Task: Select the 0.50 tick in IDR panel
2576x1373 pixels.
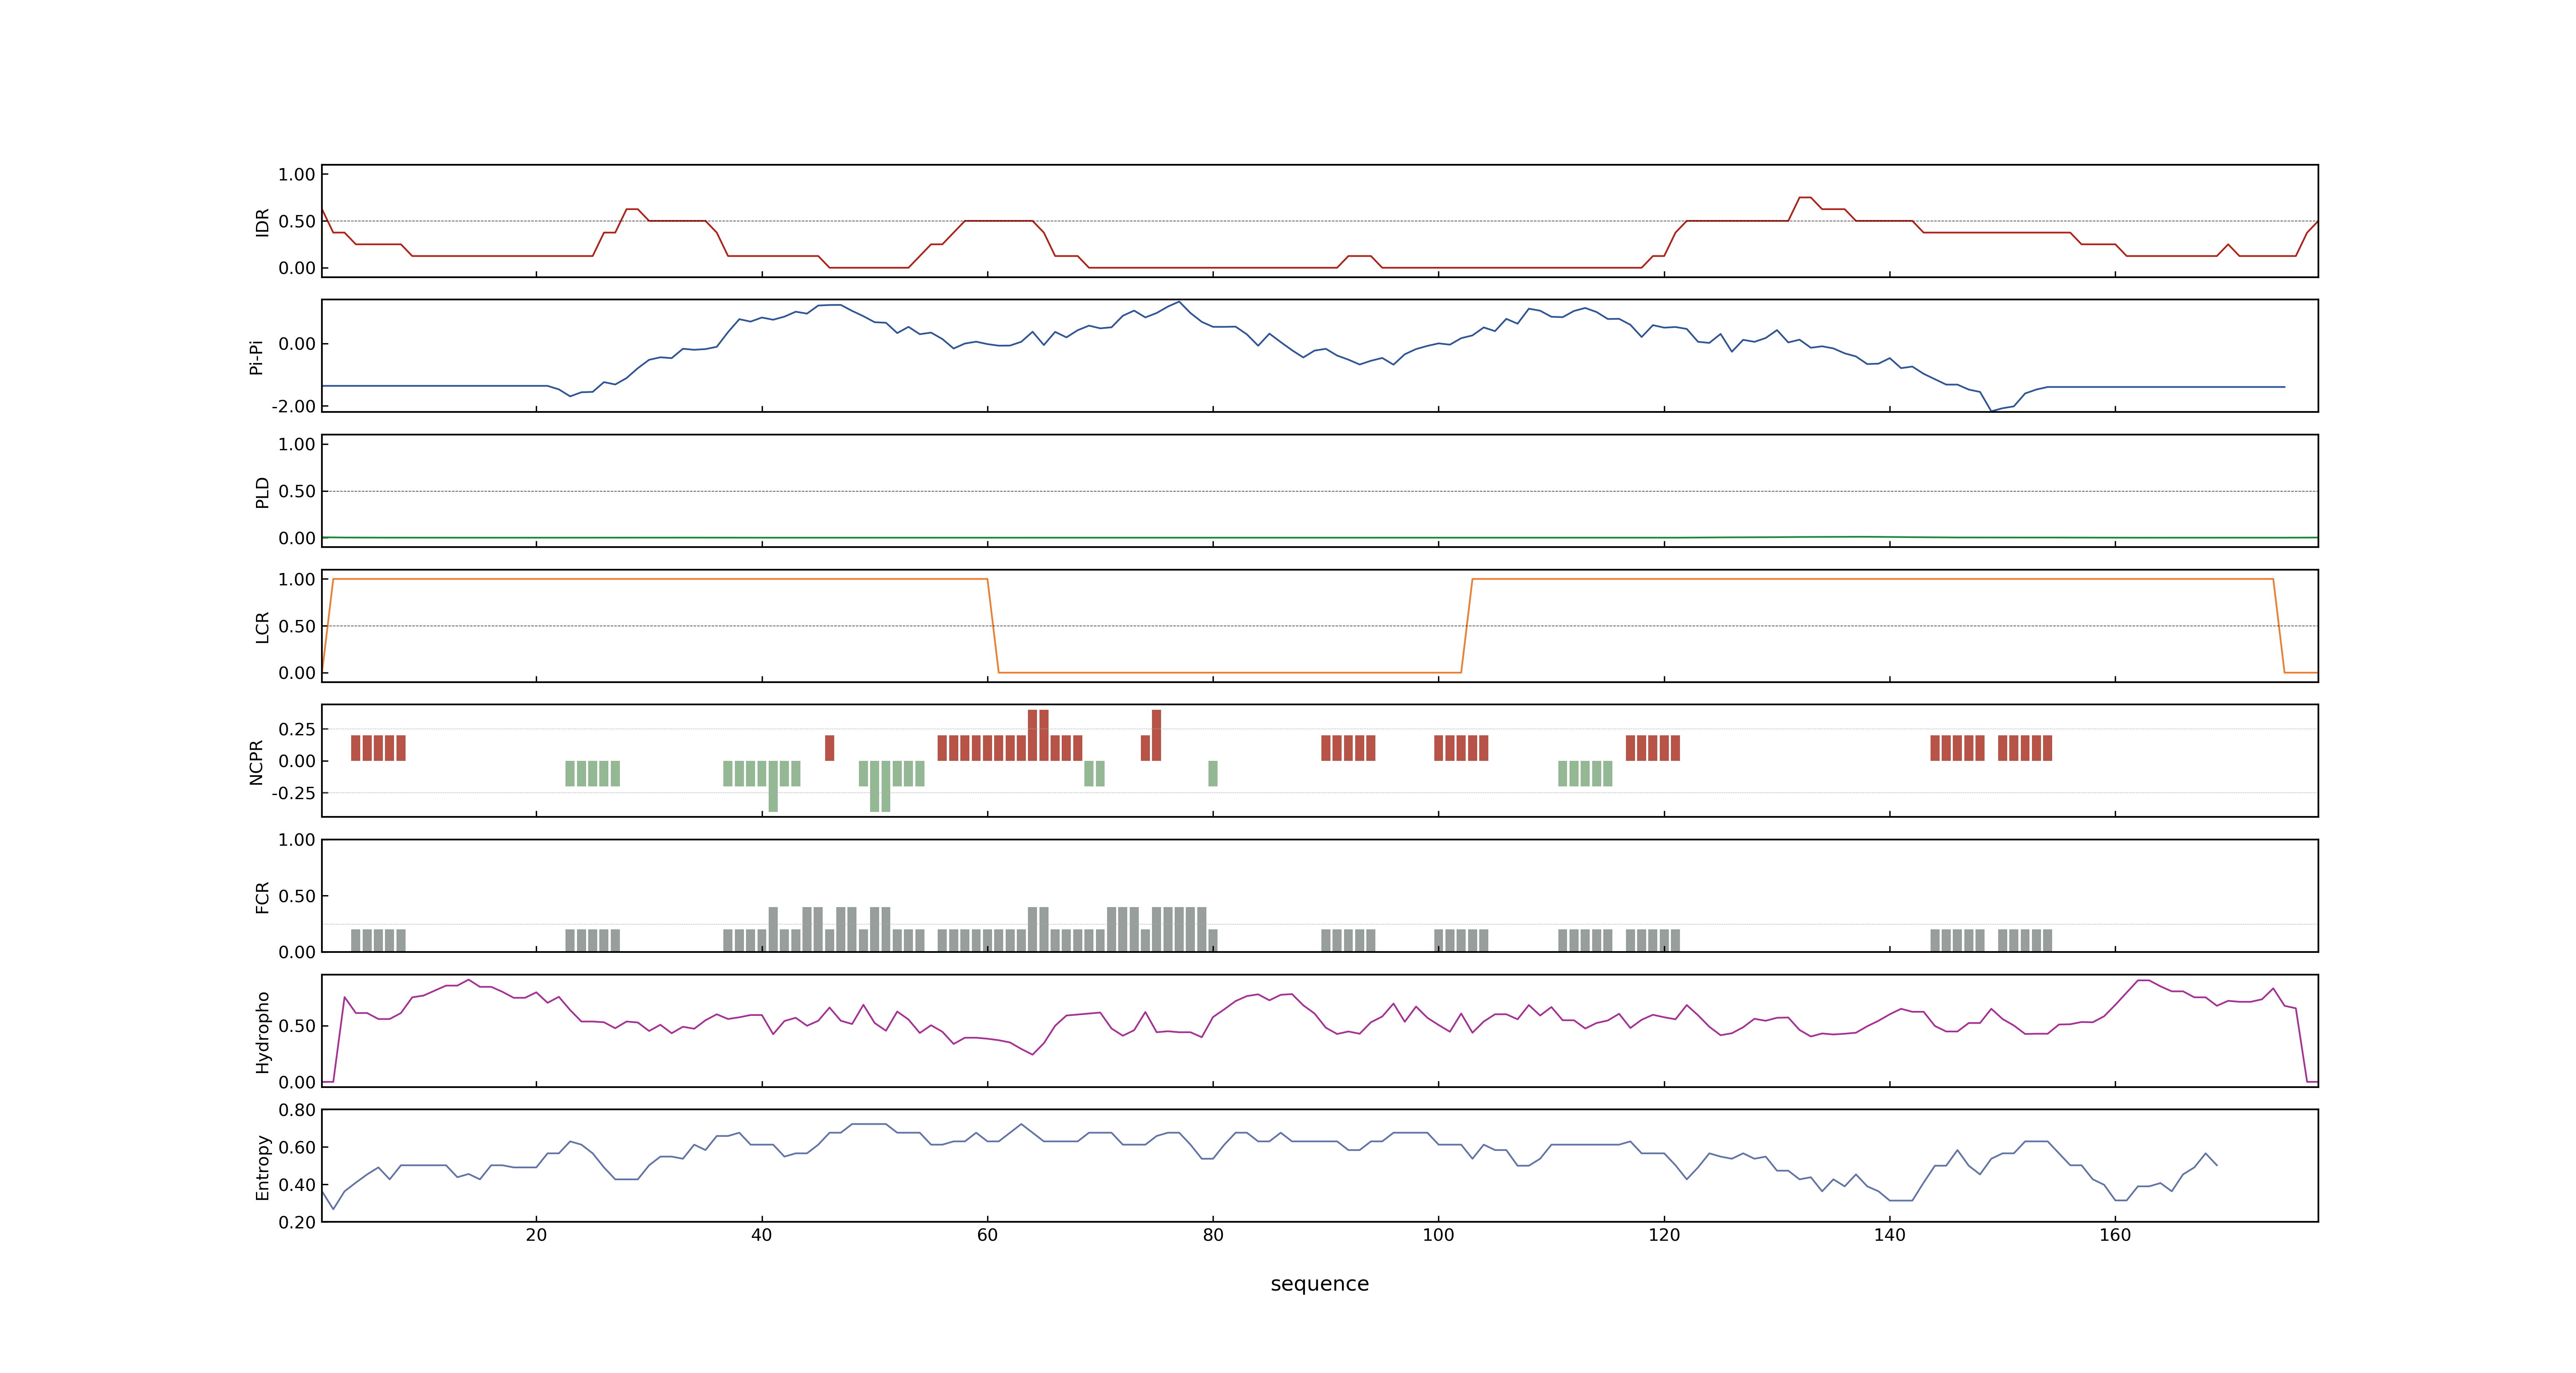Action: tap(297, 222)
